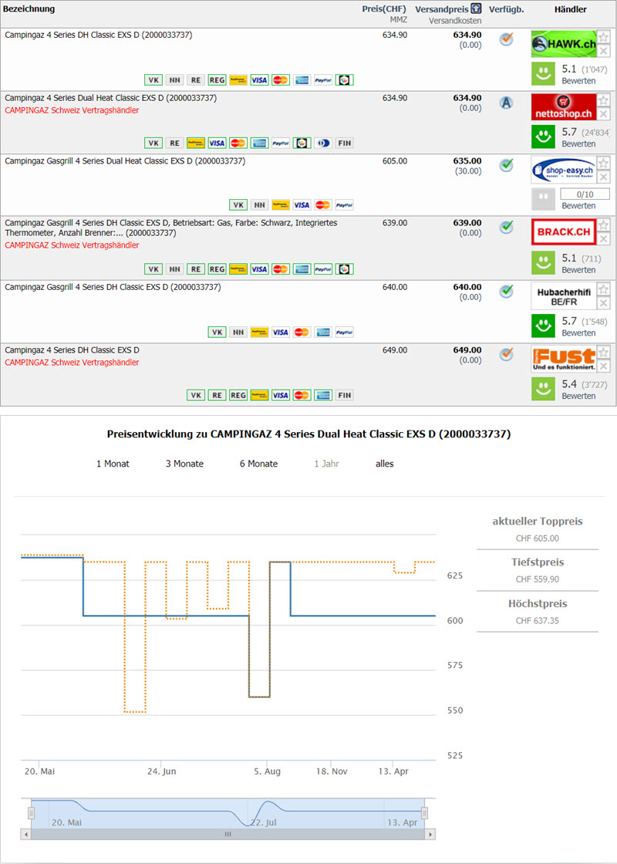Click the green smiley rating for HAWK.ch
Image resolution: width=617 pixels, height=864 pixels.
(543, 74)
